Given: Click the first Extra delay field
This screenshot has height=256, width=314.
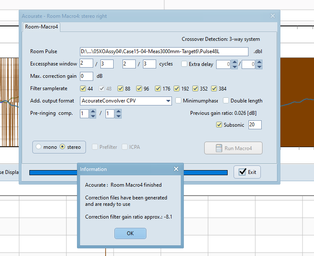Looking at the screenshot, I should (223, 65).
